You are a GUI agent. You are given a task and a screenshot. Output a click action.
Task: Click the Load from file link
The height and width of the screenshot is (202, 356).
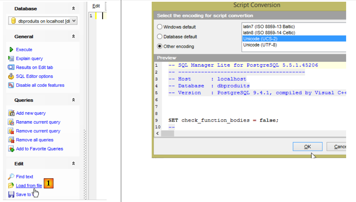point(29,186)
